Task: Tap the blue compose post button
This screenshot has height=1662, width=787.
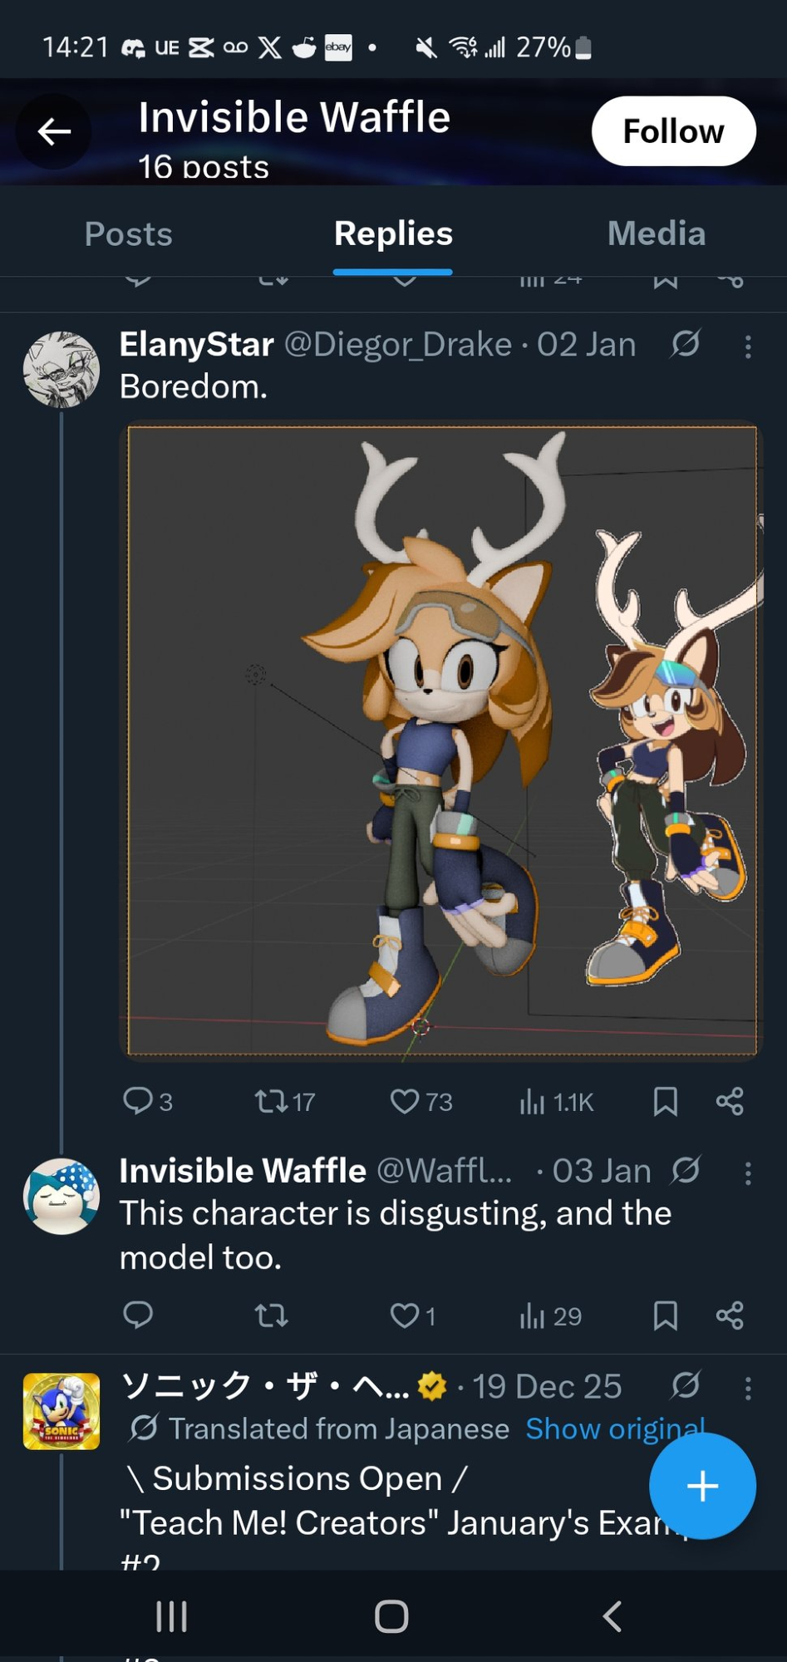Action: 702,1486
